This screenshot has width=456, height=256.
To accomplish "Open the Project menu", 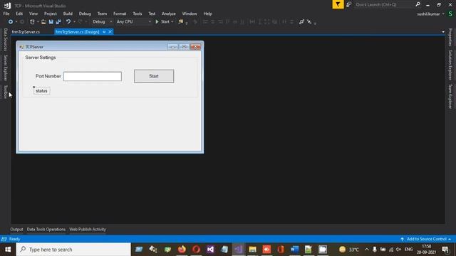I will point(51,14).
